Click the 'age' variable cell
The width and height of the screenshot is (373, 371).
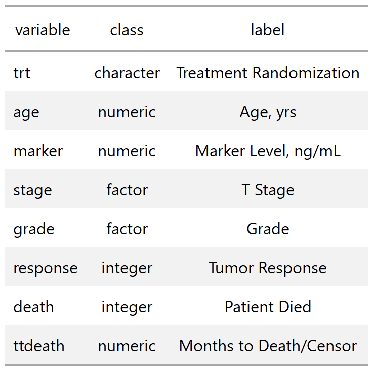[x=26, y=112]
